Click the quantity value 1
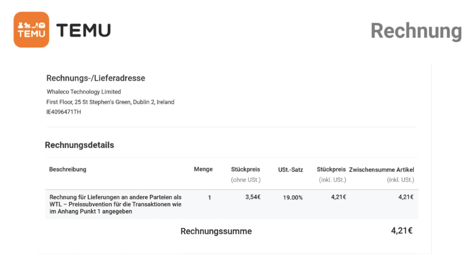The image size is (468, 263). pos(210,198)
